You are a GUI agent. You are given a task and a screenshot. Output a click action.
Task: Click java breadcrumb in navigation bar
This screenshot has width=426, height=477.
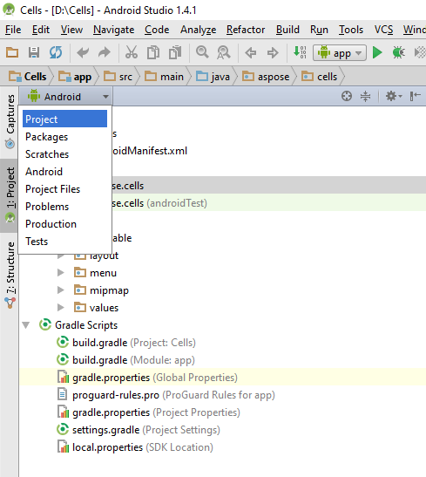click(213, 77)
